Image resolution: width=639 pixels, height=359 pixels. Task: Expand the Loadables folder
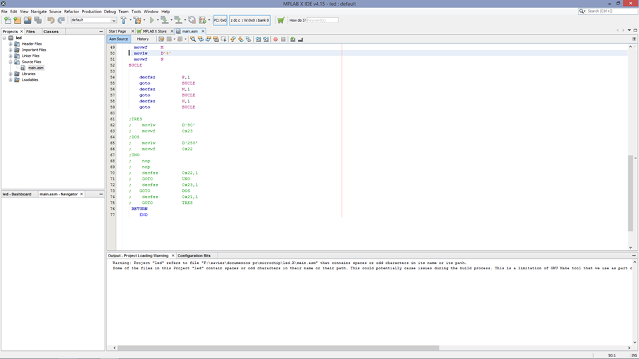(11, 80)
